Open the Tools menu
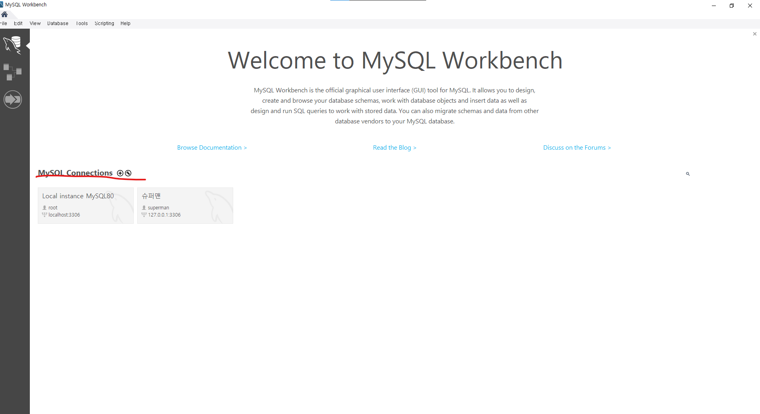This screenshot has width=760, height=414. coord(82,23)
